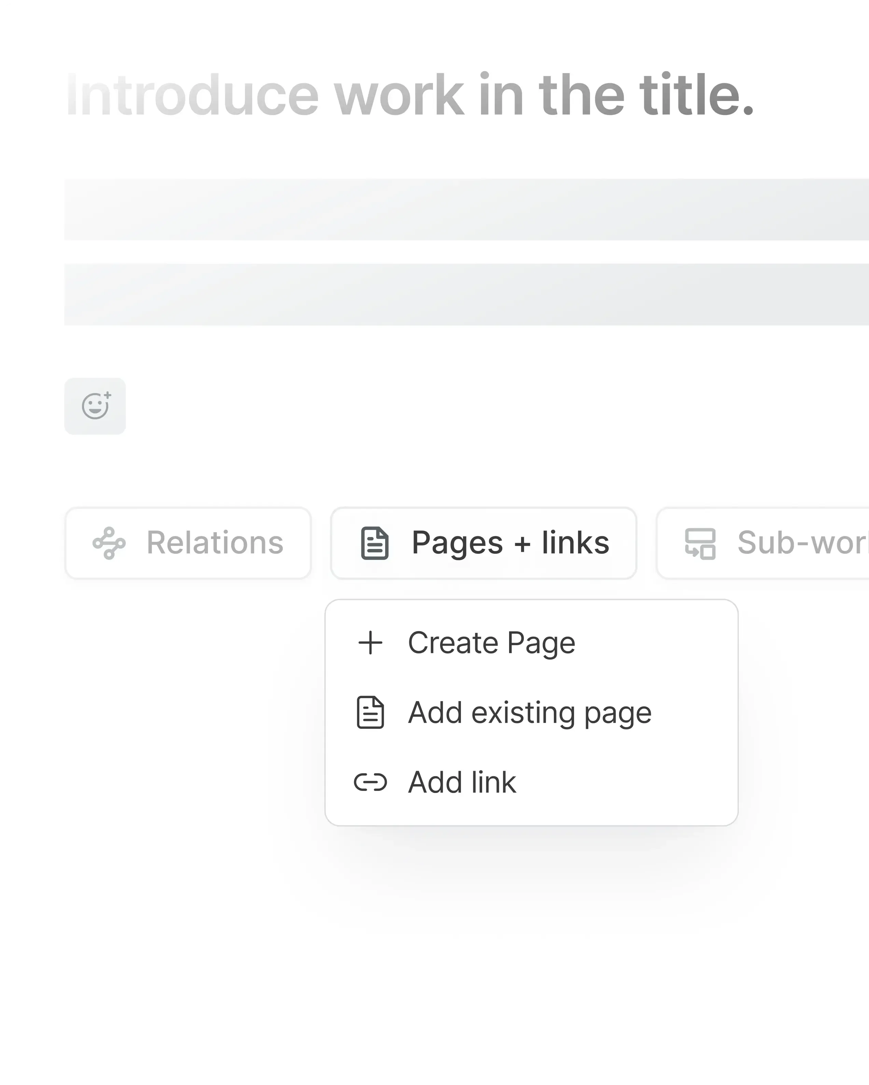
Task: Click the second gray description placeholder bar
Action: [x=466, y=294]
